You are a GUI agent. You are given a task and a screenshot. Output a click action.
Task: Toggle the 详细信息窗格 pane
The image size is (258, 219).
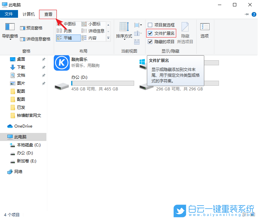(x=35, y=39)
